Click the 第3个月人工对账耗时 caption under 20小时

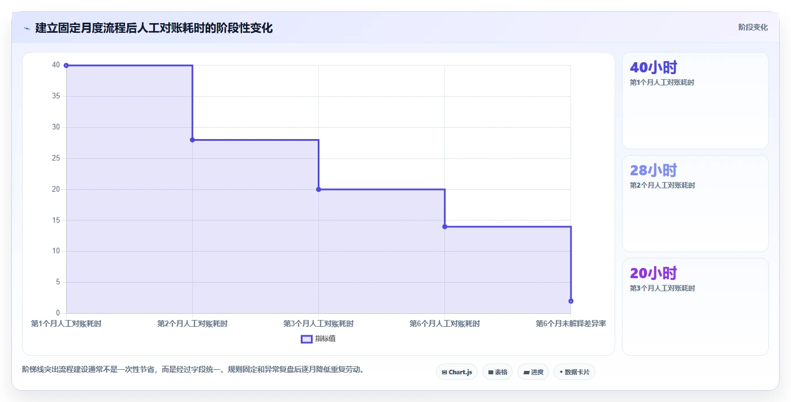click(x=662, y=288)
